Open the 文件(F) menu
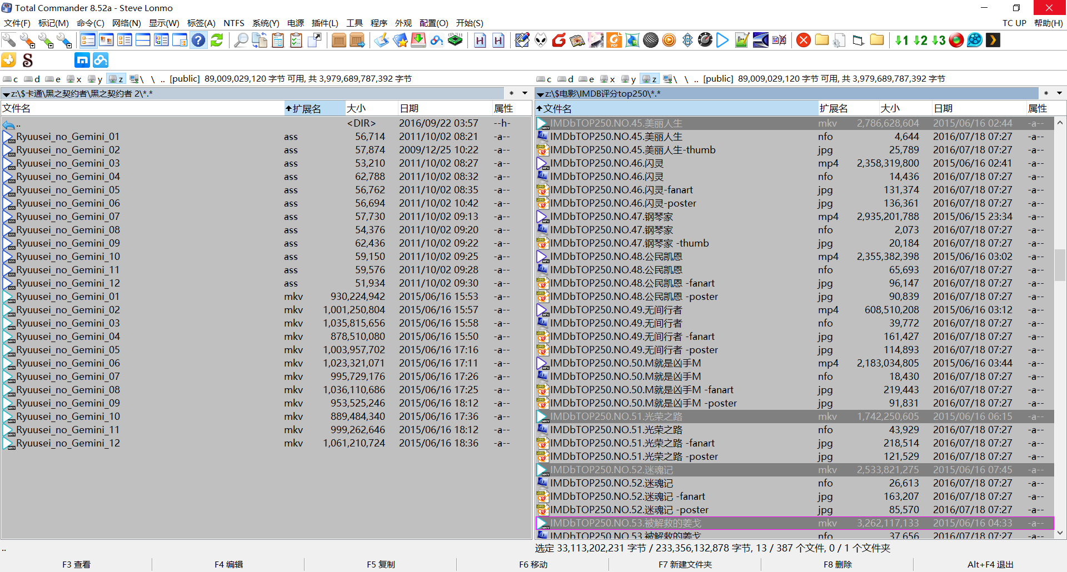 [x=17, y=23]
